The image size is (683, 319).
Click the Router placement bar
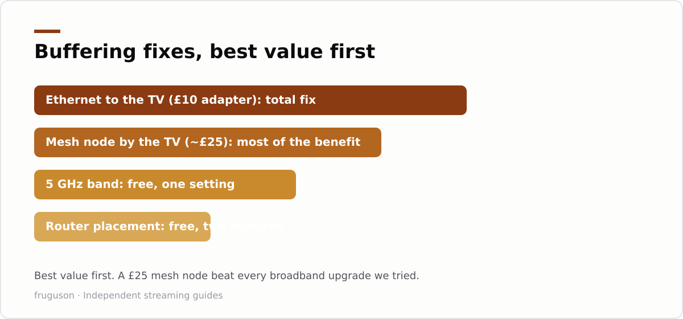coord(122,227)
